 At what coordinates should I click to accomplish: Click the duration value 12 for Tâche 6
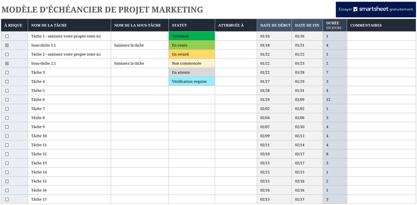(335, 99)
